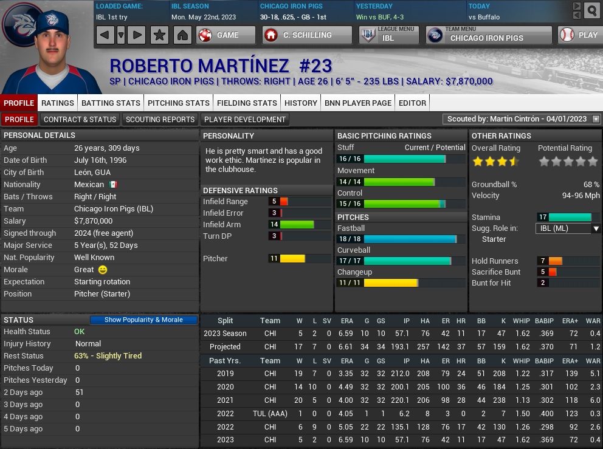Click the morale smiley face icon
Screen dimensions: 603x449
point(103,270)
